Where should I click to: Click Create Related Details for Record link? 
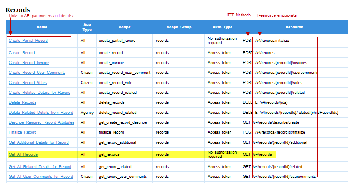tap(39, 93)
